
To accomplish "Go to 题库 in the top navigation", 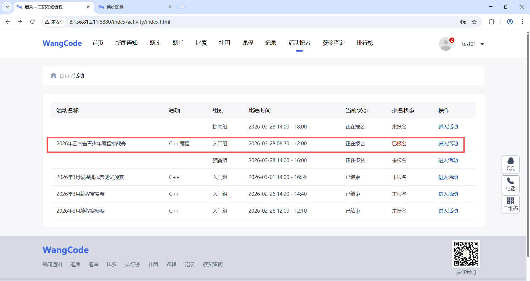I will [155, 43].
